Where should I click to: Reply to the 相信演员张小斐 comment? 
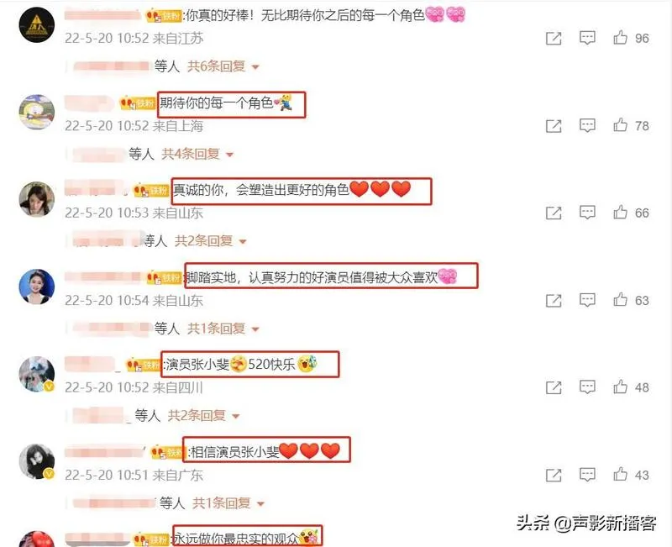pos(587,475)
